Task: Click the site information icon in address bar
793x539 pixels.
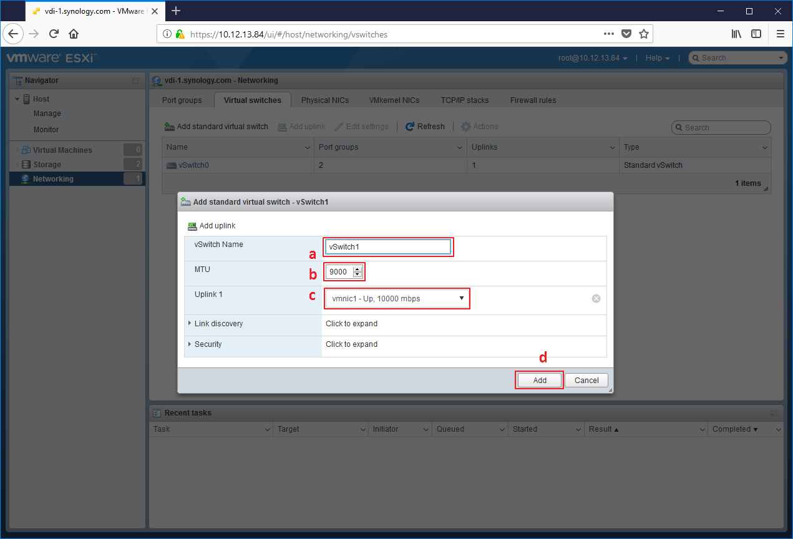Action: click(167, 34)
